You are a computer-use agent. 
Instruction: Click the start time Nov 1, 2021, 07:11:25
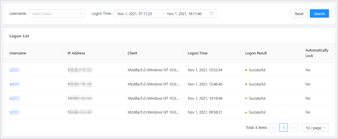[135, 14]
